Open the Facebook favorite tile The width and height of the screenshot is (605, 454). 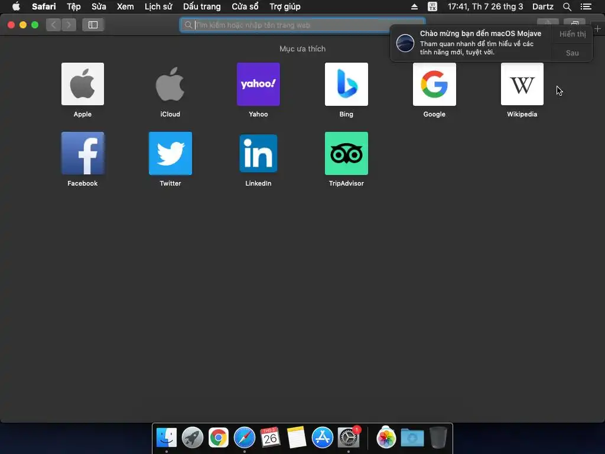[83, 153]
